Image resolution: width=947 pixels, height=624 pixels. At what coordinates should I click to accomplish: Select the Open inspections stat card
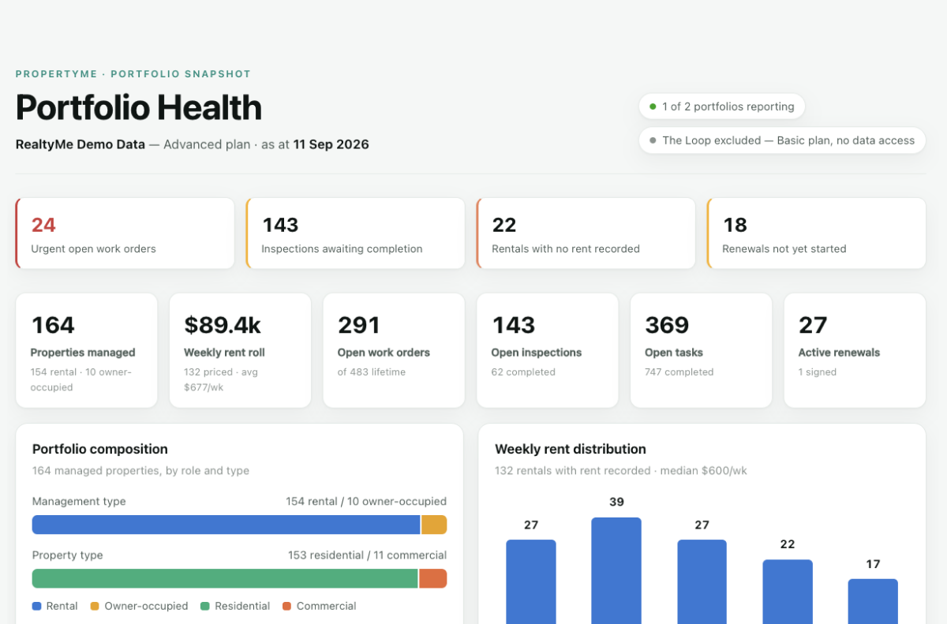coord(548,350)
